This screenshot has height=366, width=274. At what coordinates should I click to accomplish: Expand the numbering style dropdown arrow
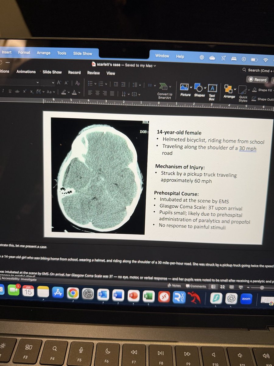(106, 84)
